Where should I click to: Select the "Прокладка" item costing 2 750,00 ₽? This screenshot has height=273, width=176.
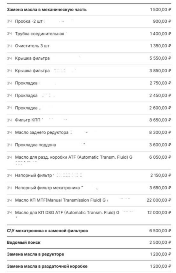pyautogui.click(x=26, y=83)
